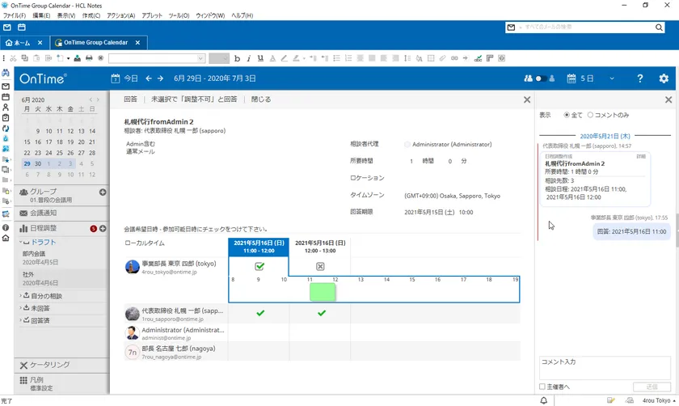Go to next week arrow

(x=162, y=78)
